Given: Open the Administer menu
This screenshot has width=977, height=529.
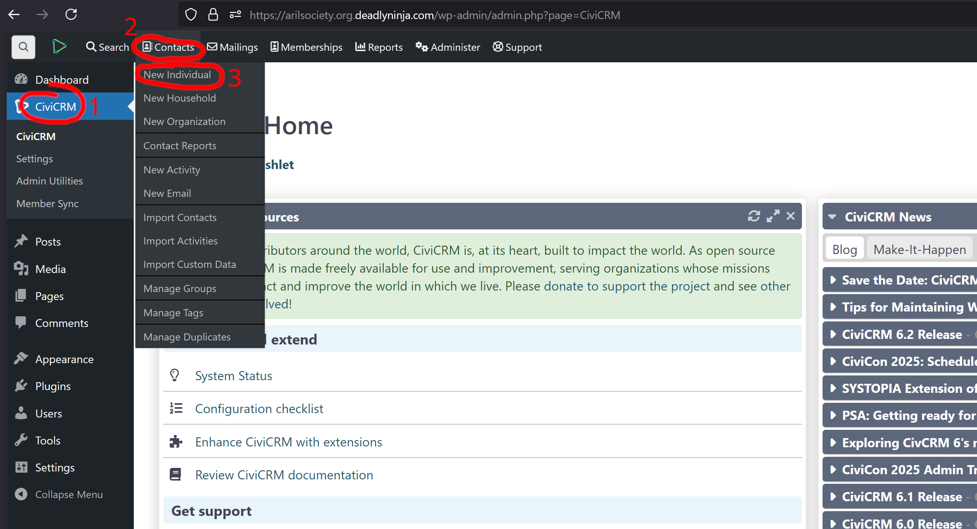Looking at the screenshot, I should click(448, 47).
